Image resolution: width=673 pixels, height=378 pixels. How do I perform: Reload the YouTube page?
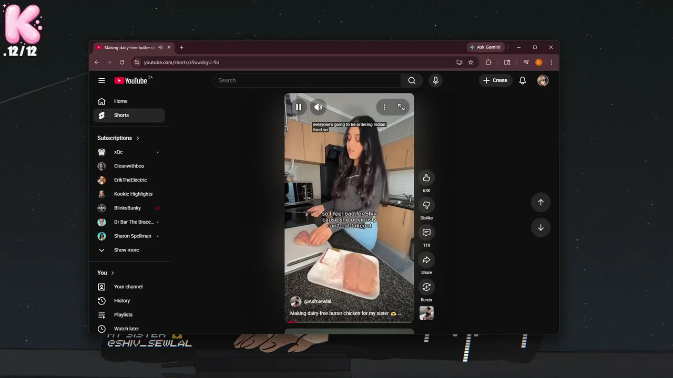122,62
